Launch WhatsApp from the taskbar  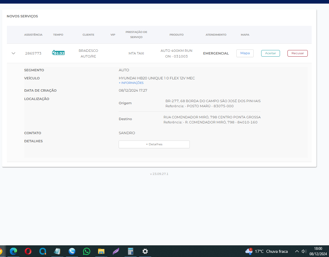[87, 251]
